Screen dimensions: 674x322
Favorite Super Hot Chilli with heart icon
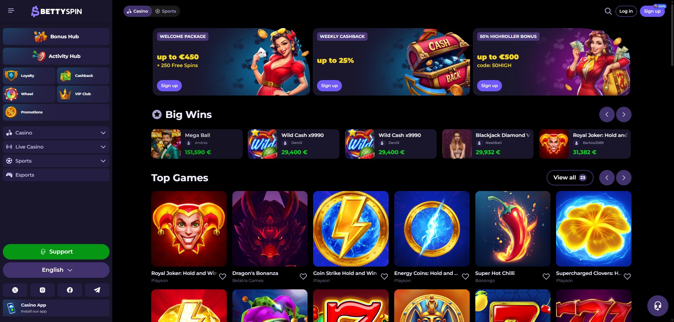coord(546,277)
